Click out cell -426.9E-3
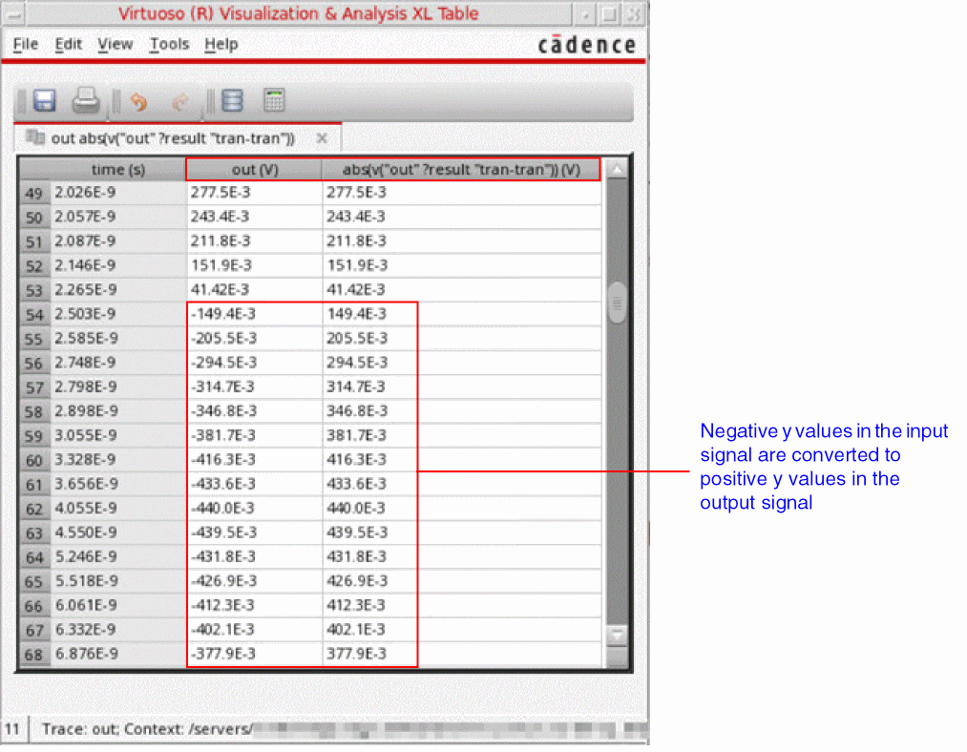Viewport: 967px width, 752px height. [x=254, y=581]
